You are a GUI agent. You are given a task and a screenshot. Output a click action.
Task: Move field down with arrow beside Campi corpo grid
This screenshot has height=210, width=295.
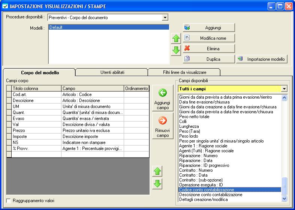(x=157, y=184)
